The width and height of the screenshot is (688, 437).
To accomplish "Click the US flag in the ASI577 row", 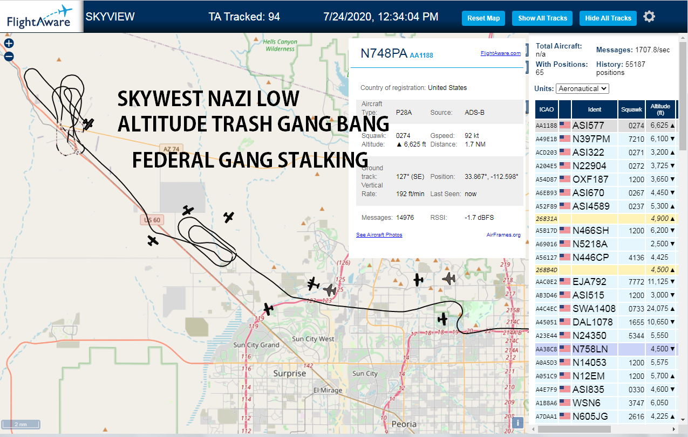I will [x=565, y=126].
